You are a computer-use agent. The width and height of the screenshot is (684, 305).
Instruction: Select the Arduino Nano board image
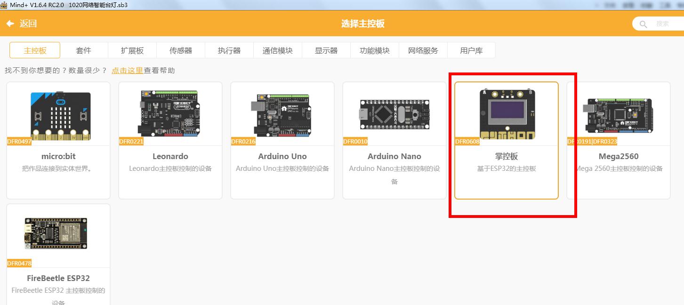[394, 115]
